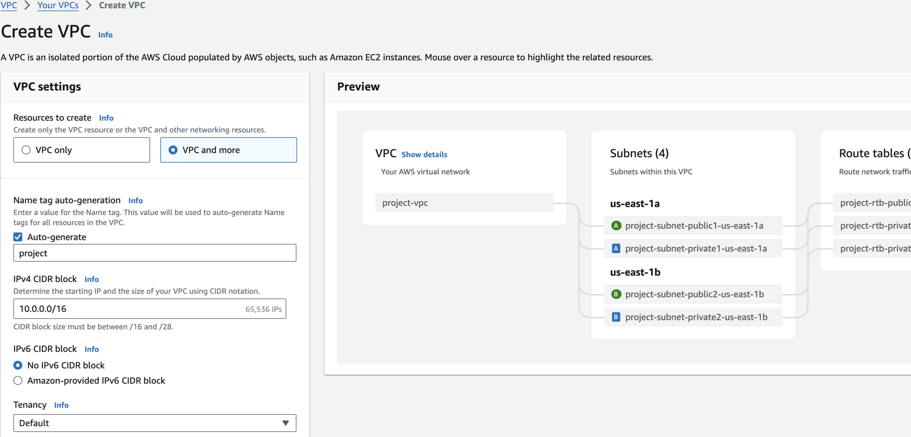The height and width of the screenshot is (437, 911).
Task: Click blue B icon for private2 subnet
Action: coord(616,317)
